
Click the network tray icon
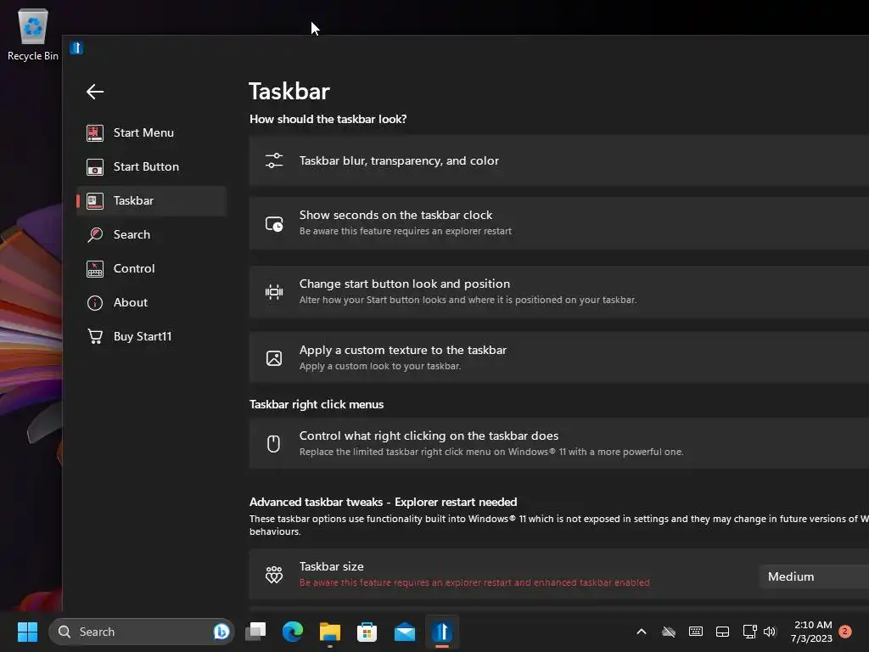[x=749, y=632]
